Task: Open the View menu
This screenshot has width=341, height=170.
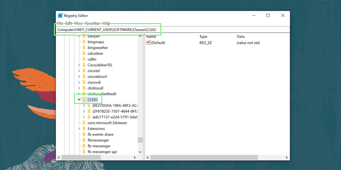Action: pyautogui.click(x=78, y=23)
